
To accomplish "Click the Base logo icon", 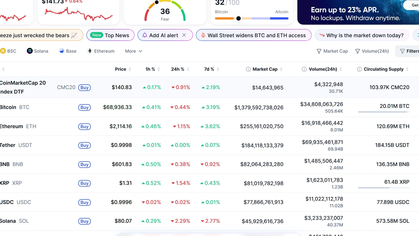I will [62, 51].
